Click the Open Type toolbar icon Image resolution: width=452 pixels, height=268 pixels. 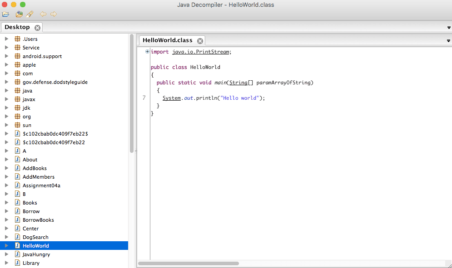pos(20,14)
